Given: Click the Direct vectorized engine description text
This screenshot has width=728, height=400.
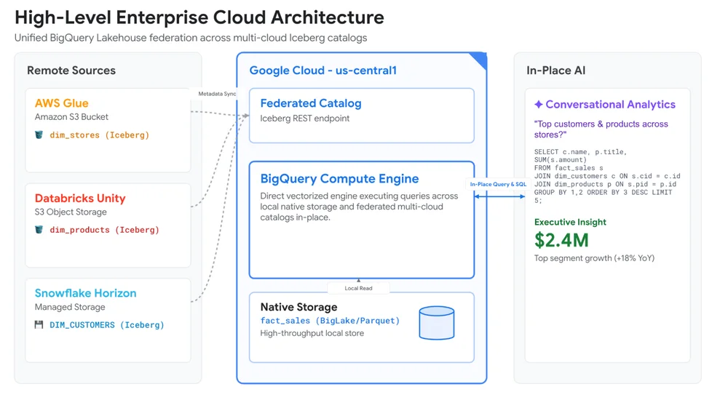Looking at the screenshot, I should [359, 207].
